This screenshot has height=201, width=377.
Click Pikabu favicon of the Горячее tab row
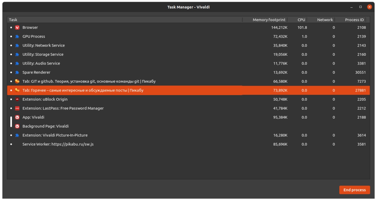17,90
